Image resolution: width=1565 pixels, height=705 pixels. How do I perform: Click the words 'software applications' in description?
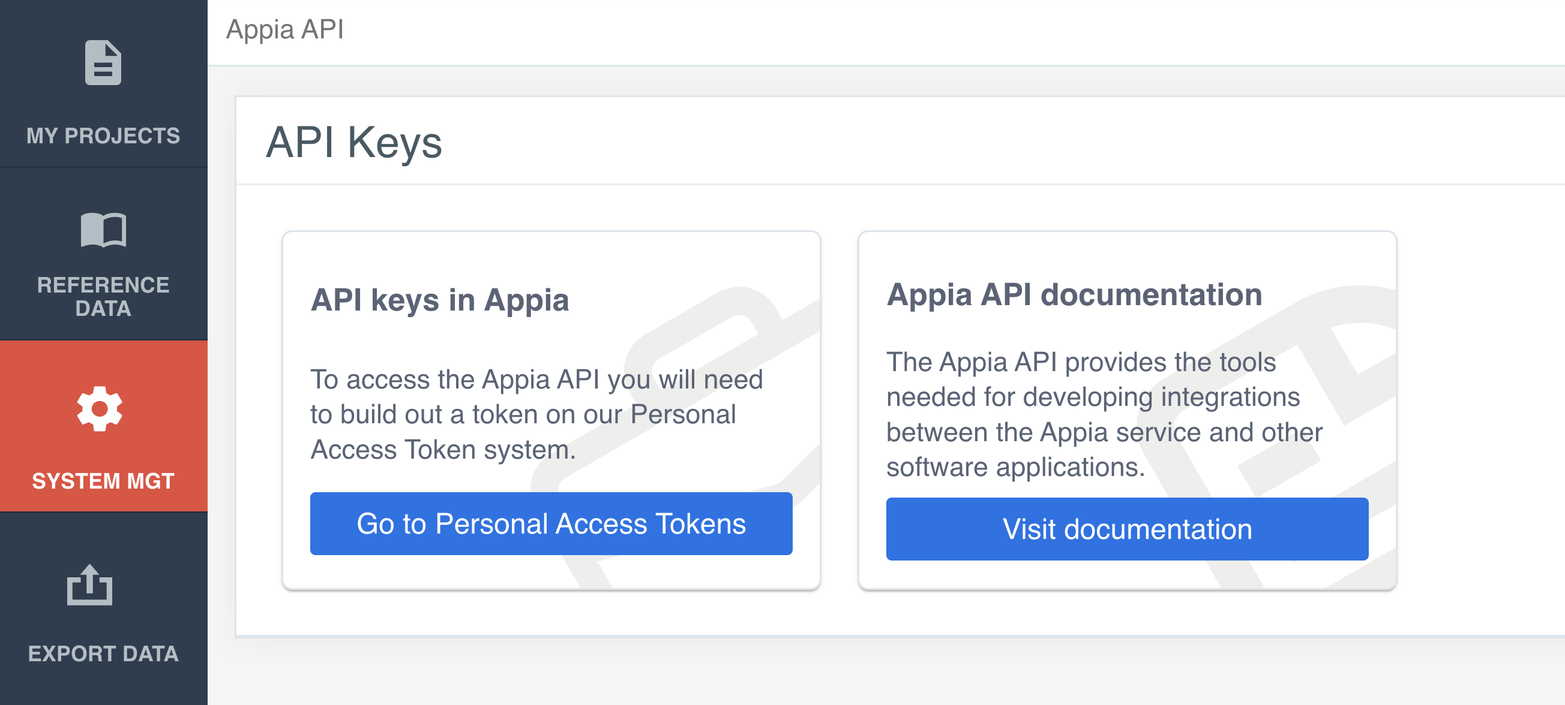pyautogui.click(x=1015, y=468)
